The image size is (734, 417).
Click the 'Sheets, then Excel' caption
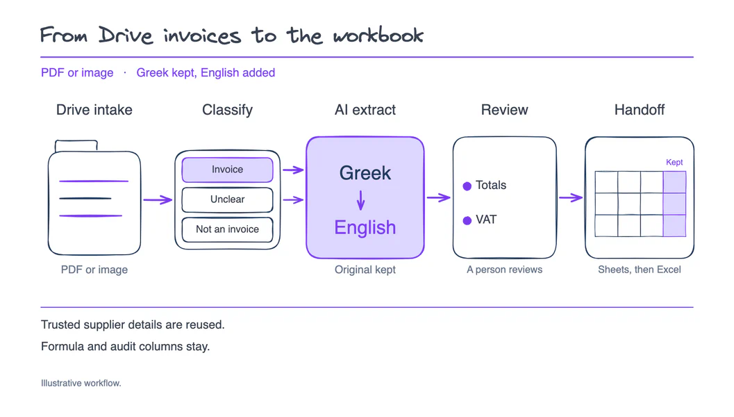640,270
